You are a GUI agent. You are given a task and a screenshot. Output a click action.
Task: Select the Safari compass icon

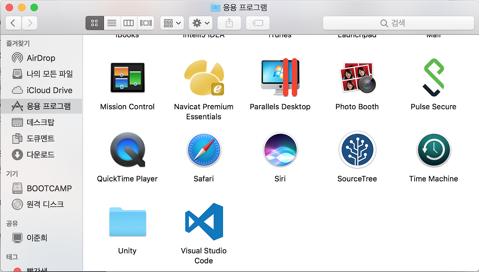tap(204, 150)
